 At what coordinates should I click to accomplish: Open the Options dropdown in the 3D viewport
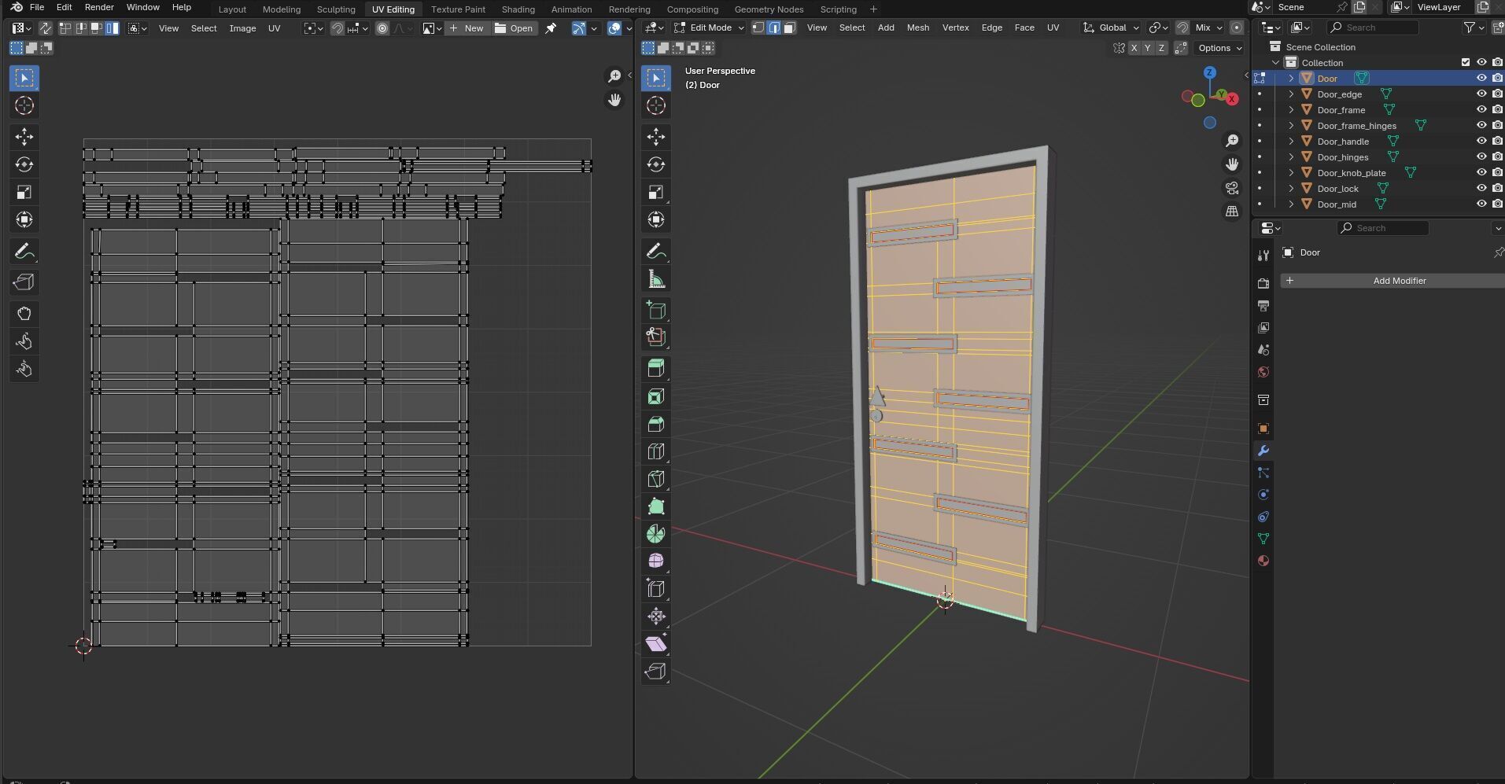[x=1219, y=48]
